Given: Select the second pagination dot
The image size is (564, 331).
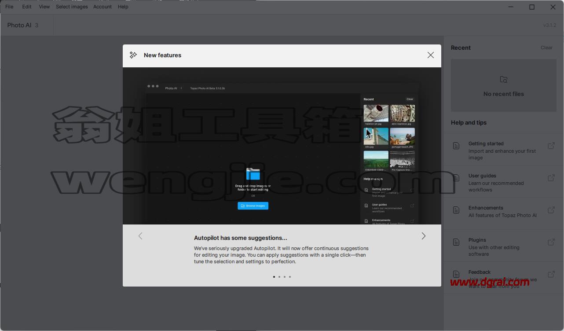Looking at the screenshot, I should (x=279, y=277).
